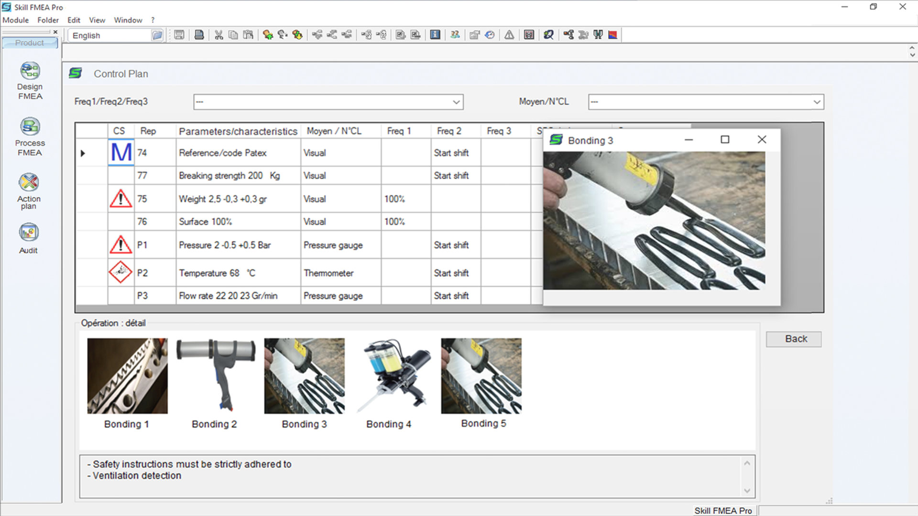The width and height of the screenshot is (918, 516).
Task: Open the Bonding 5 thumbnail
Action: click(481, 376)
